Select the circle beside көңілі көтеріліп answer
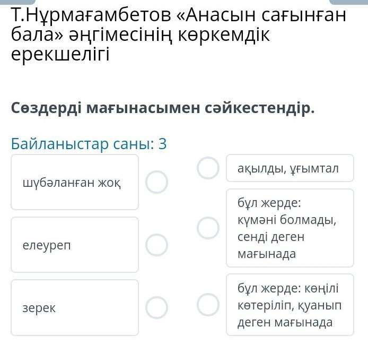 pyautogui.click(x=208, y=305)
